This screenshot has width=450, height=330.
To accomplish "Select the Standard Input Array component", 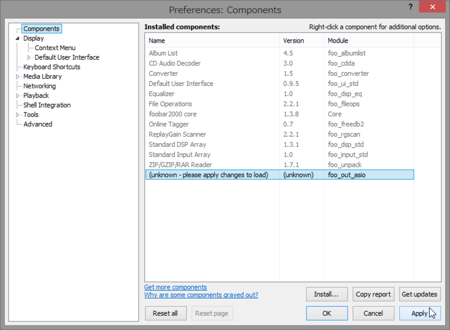I will click(280, 155).
